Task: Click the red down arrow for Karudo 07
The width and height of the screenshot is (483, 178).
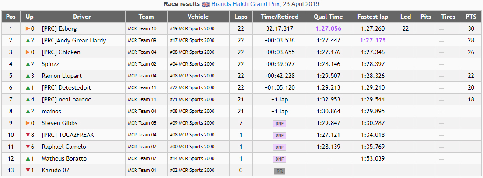Action: pos(28,170)
